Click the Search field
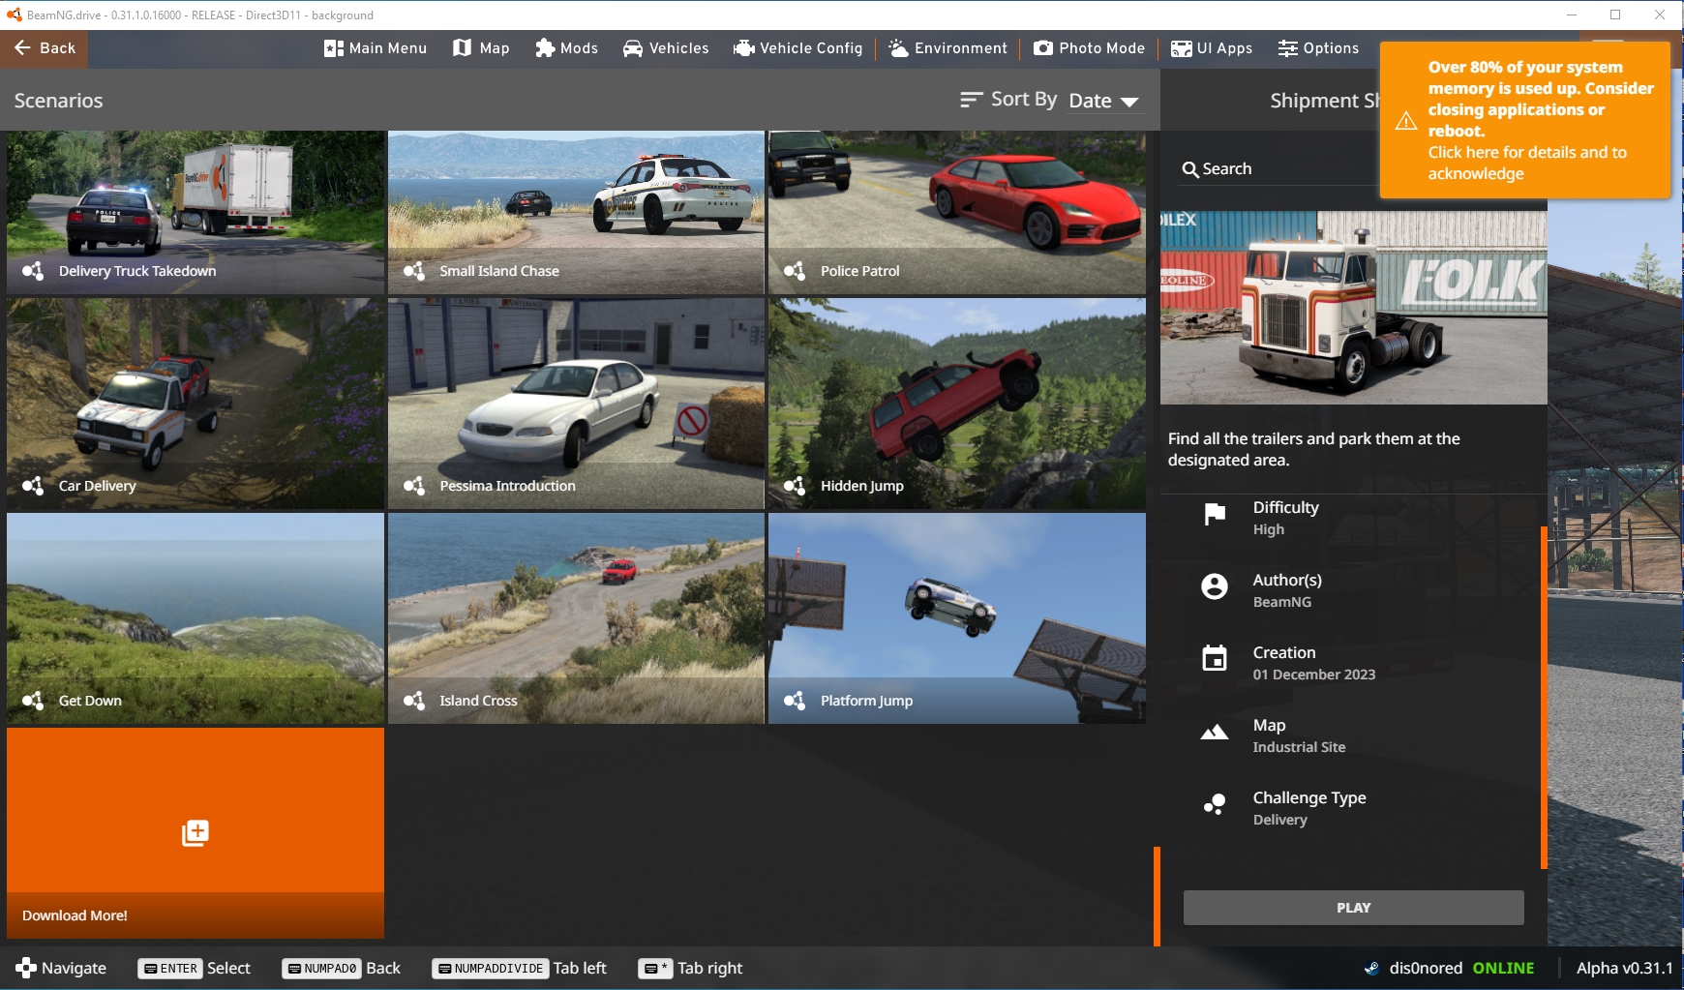 pos(1278,168)
